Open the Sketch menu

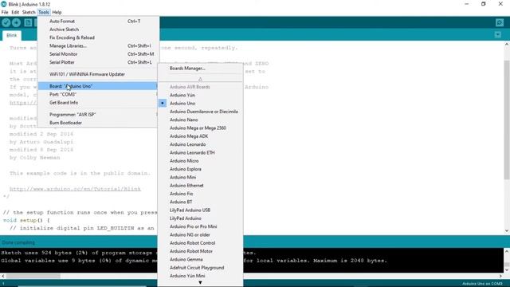[x=29, y=12]
